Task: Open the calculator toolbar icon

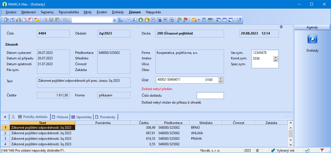Action: tap(204, 20)
